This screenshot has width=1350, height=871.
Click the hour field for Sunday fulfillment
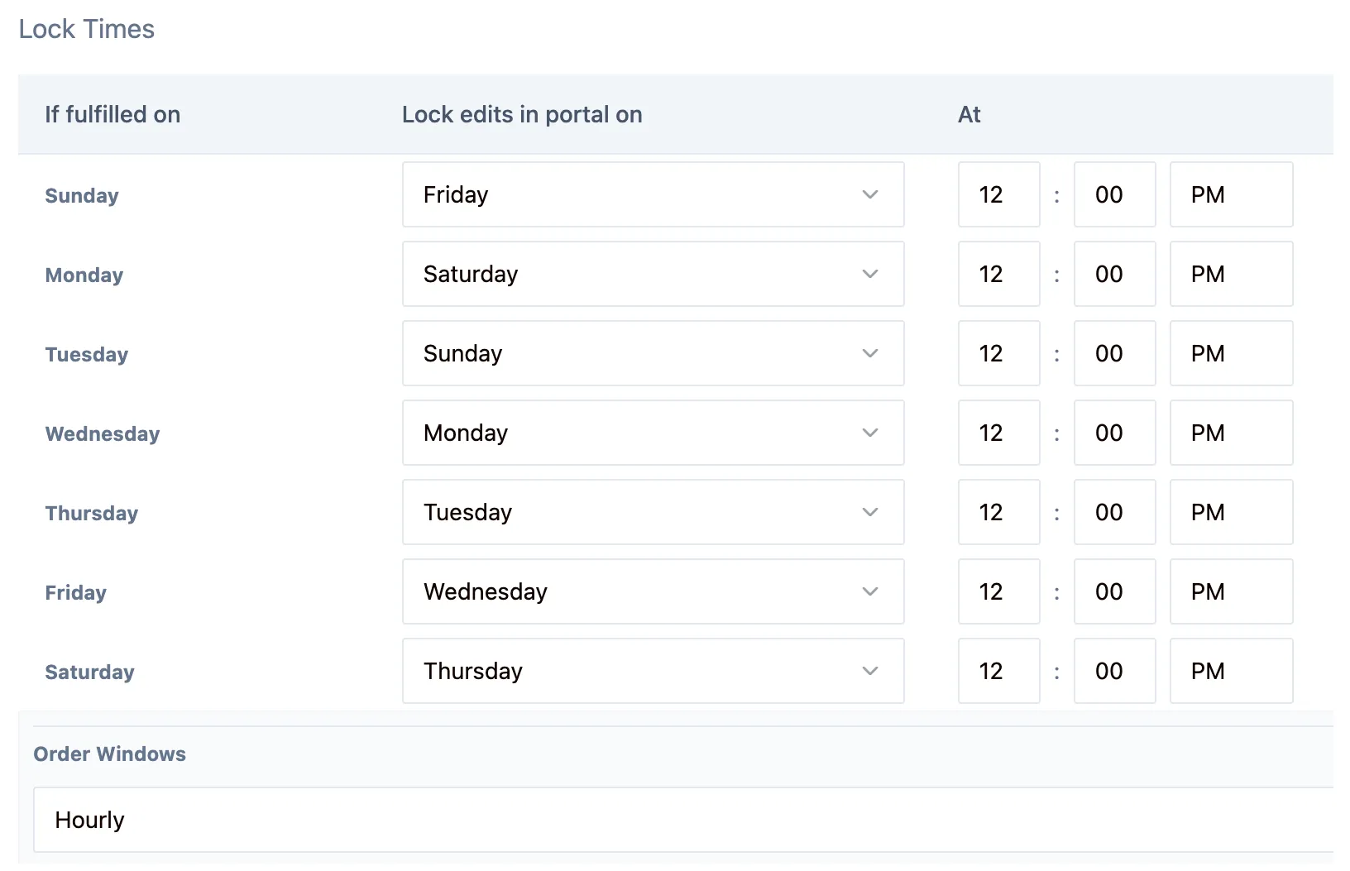(x=998, y=194)
